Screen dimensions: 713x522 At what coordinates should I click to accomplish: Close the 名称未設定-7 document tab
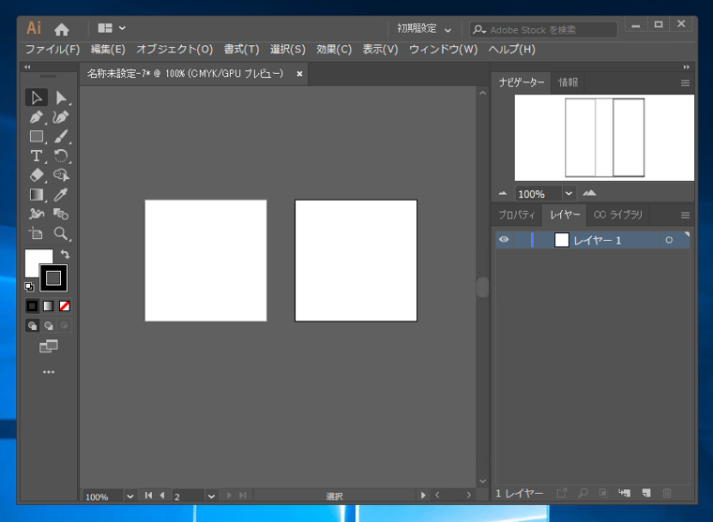(299, 74)
